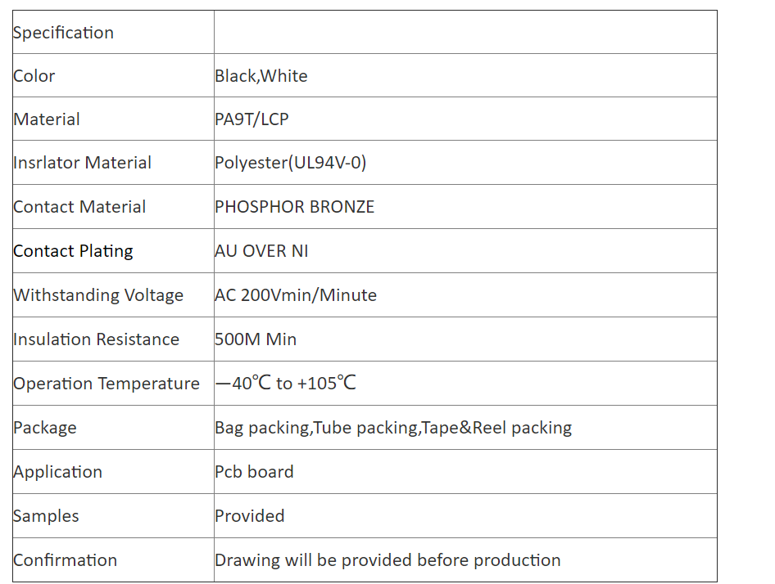775x584 pixels.
Task: Click the AC 200Vmin/Minute value
Action: (296, 295)
